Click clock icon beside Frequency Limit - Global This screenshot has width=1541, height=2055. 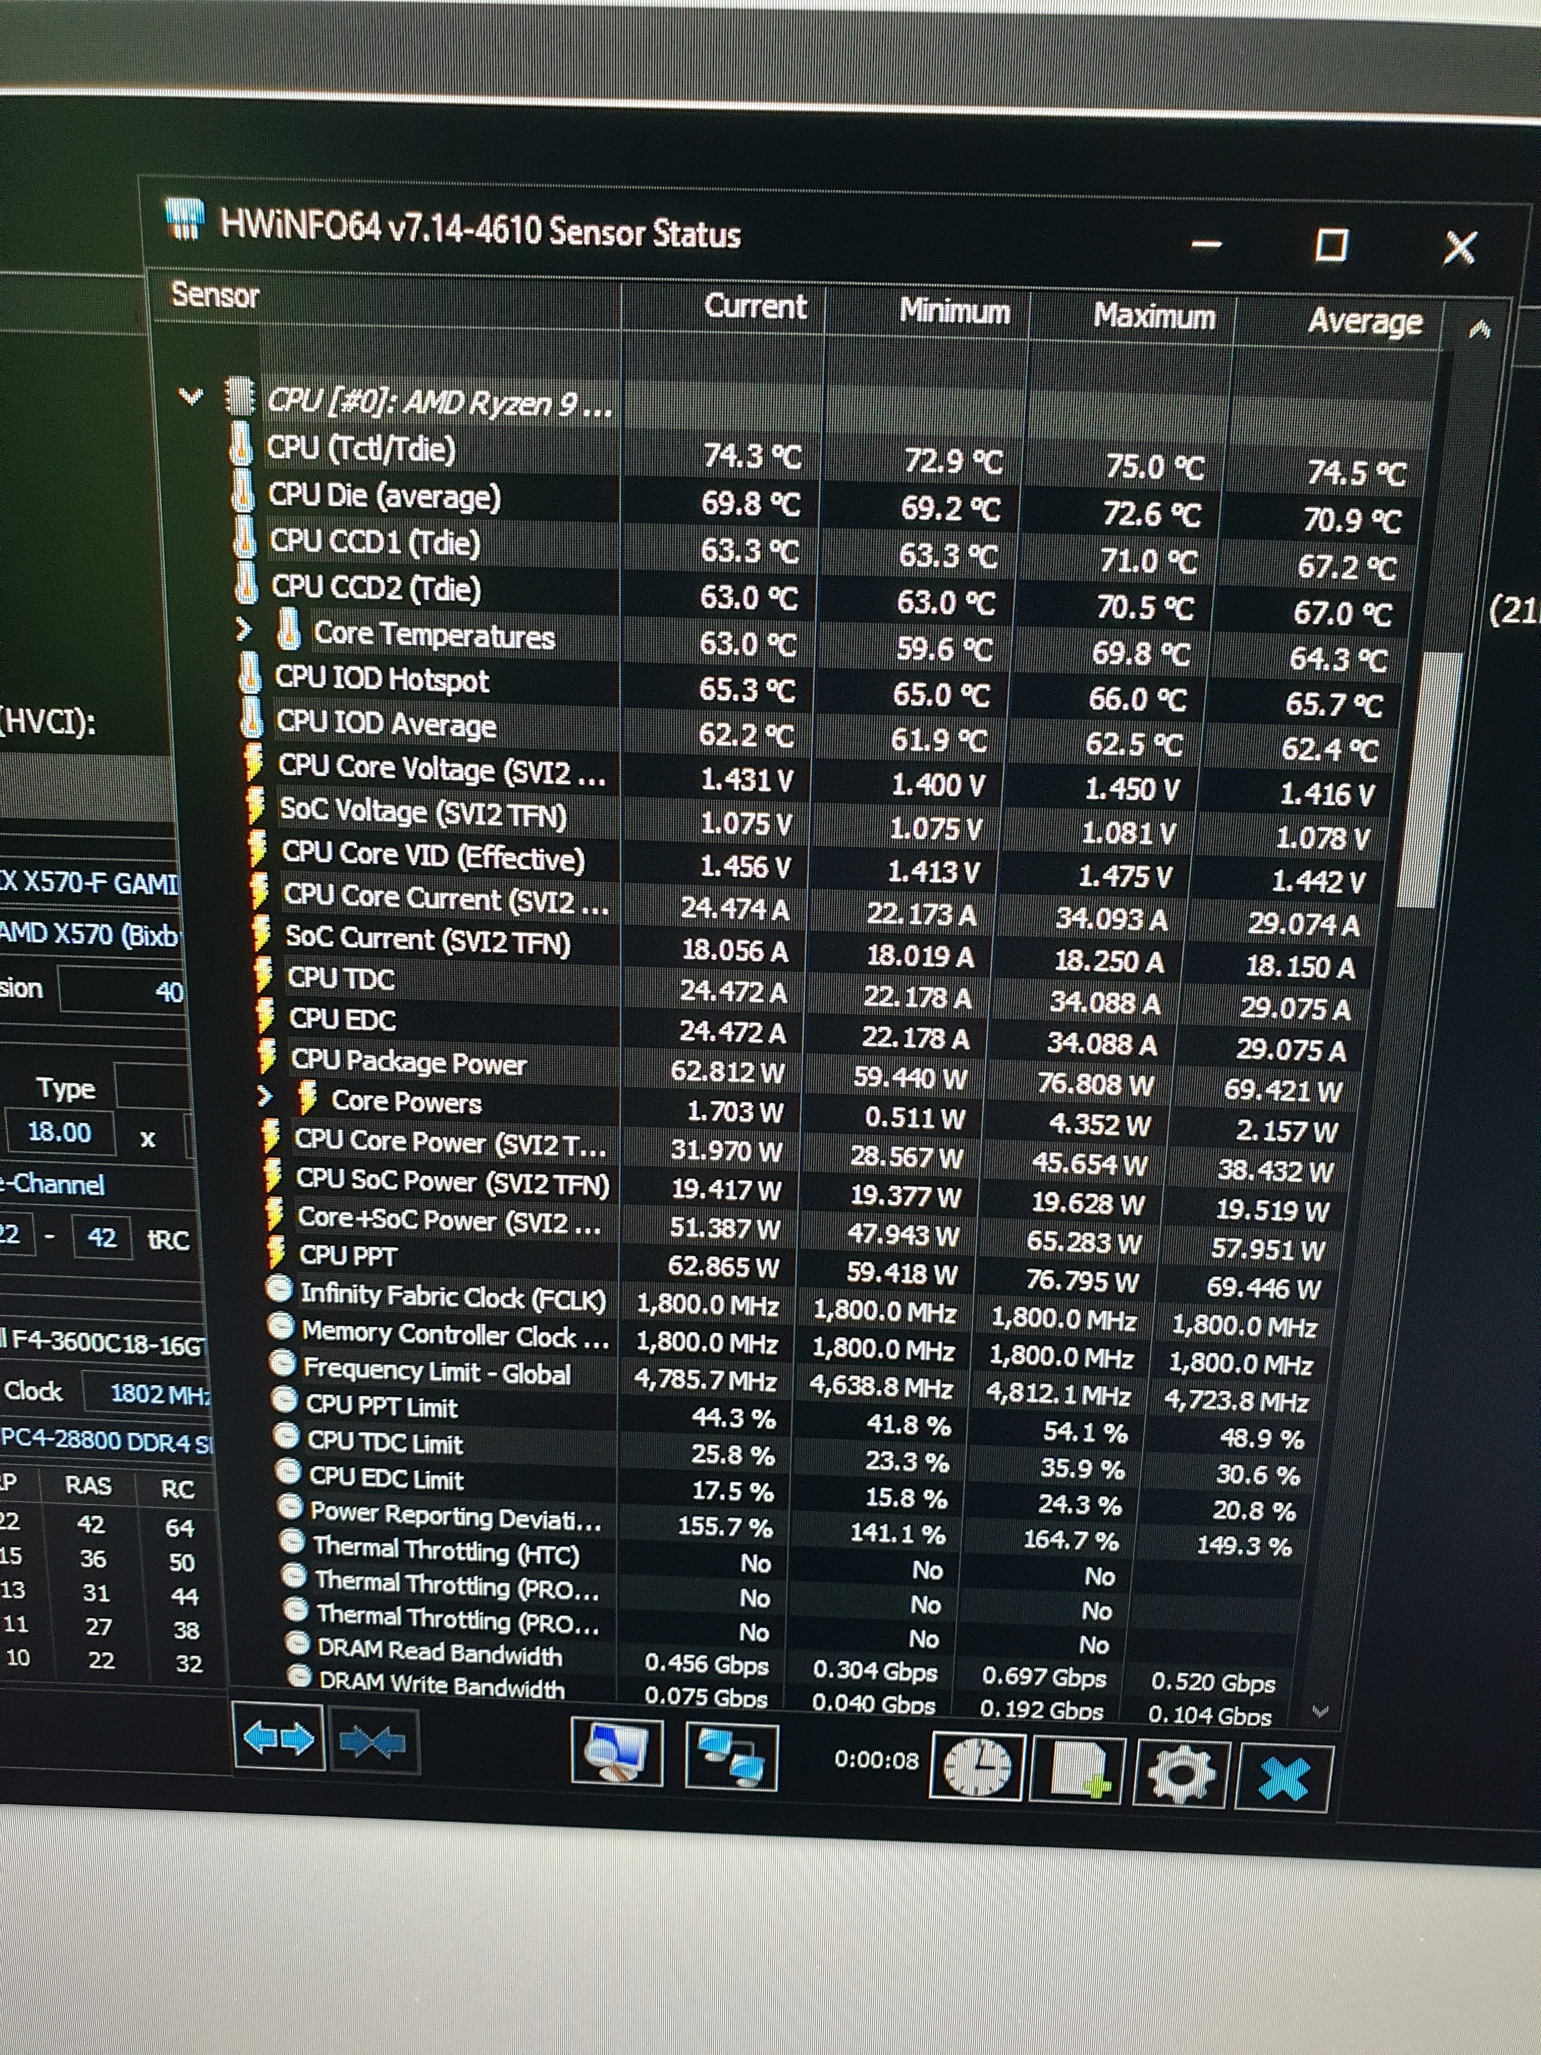pos(281,1363)
